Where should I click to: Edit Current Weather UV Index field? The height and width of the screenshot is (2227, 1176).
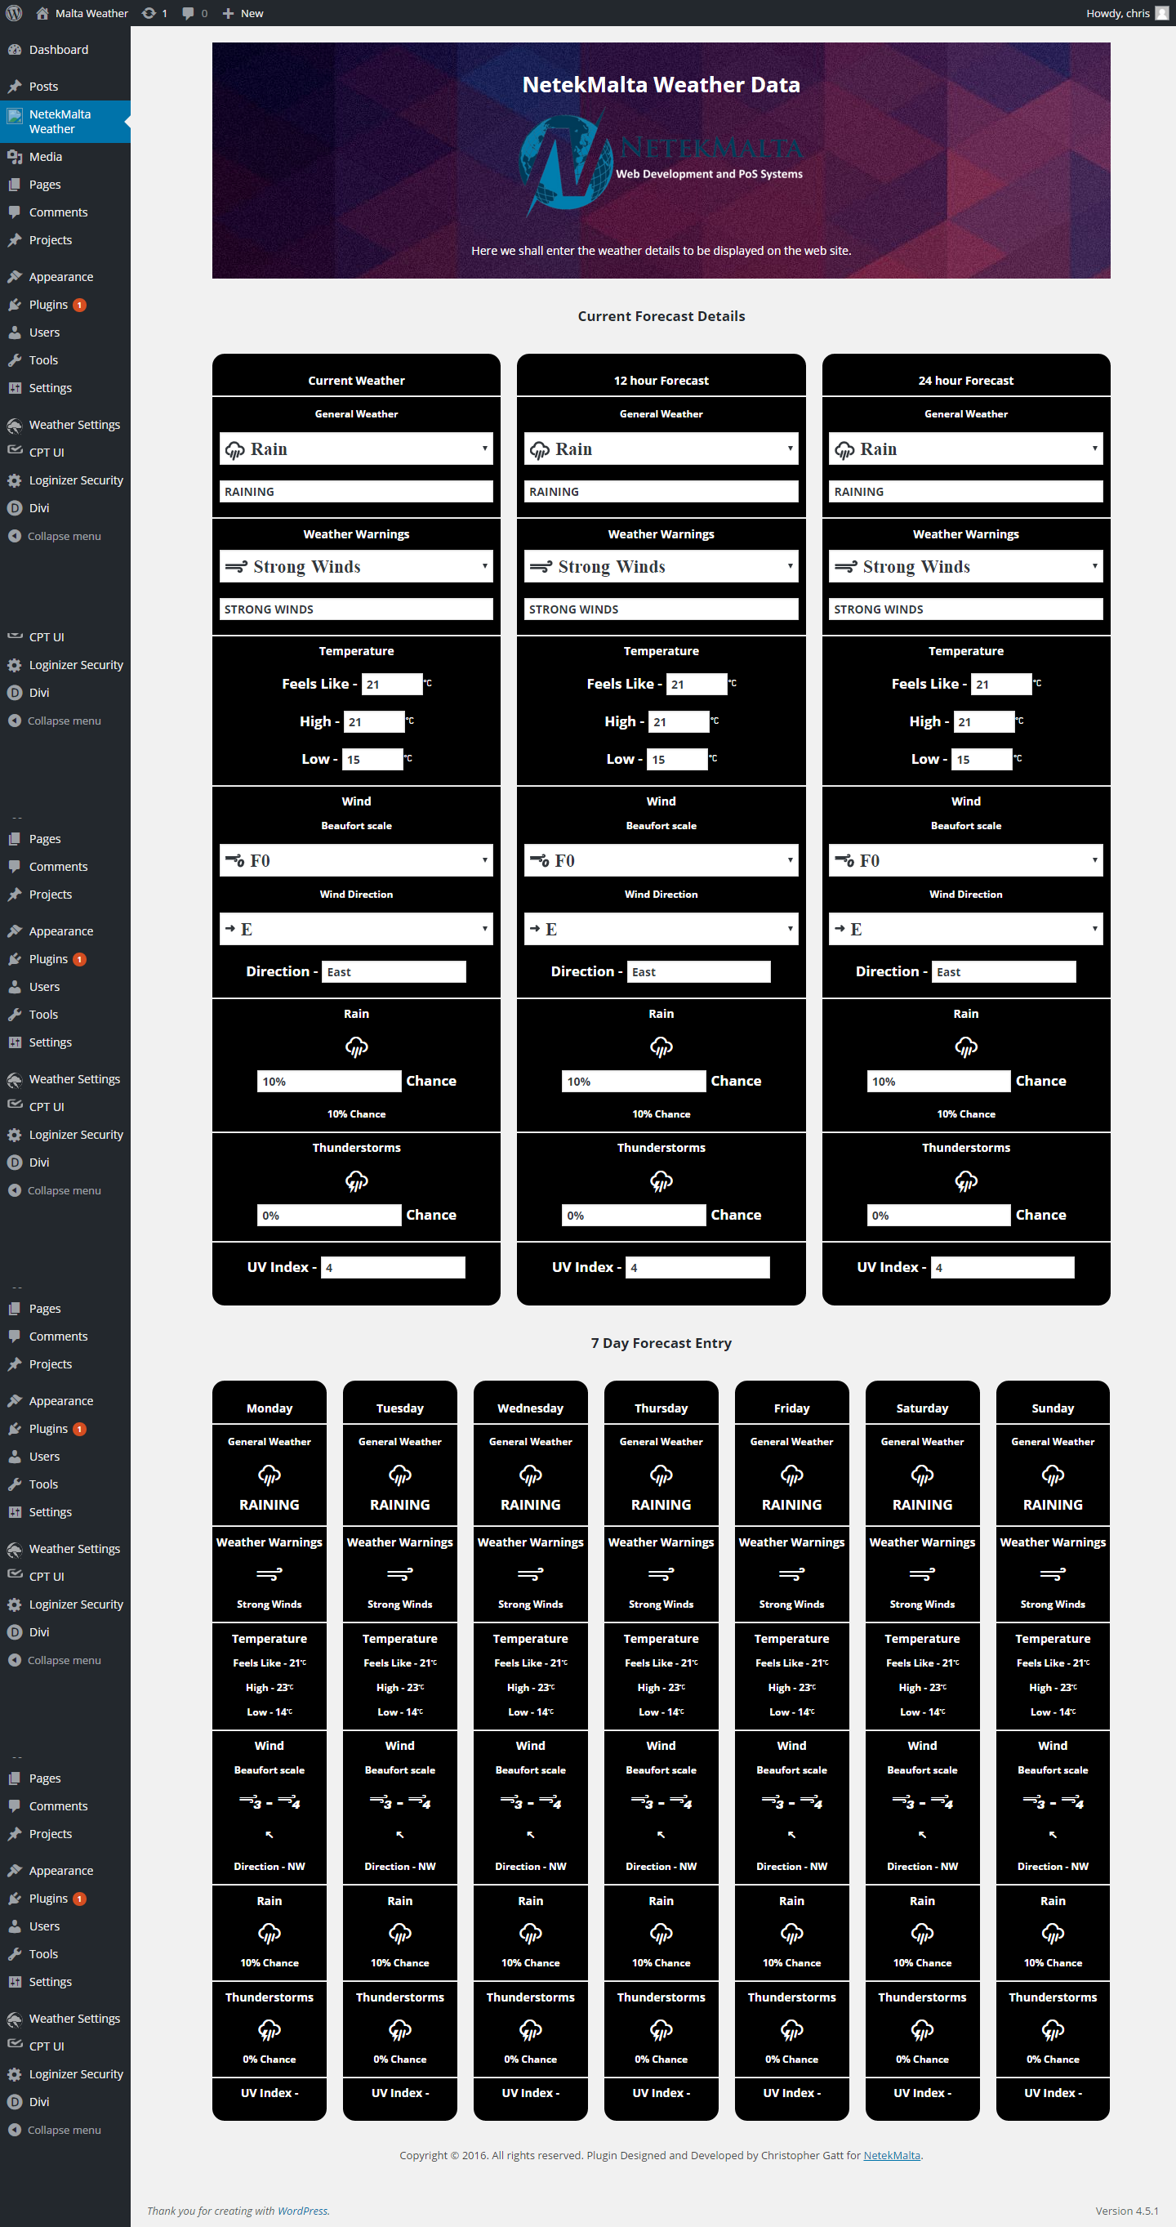(393, 1267)
